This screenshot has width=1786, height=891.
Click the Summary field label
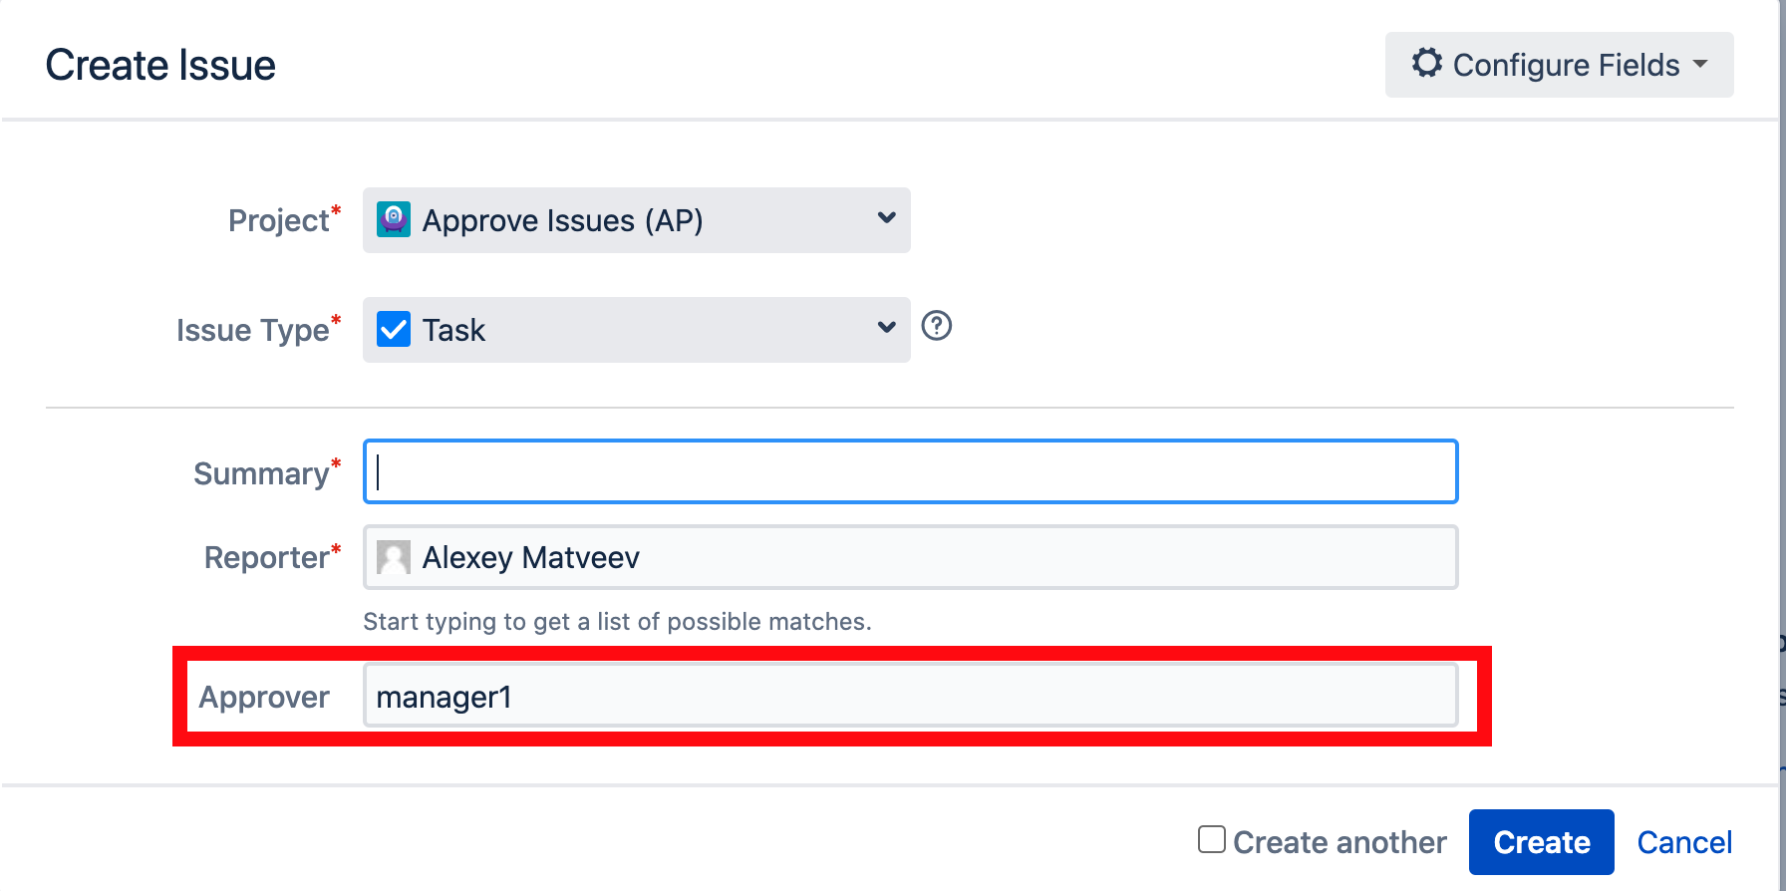pyautogui.click(x=261, y=473)
